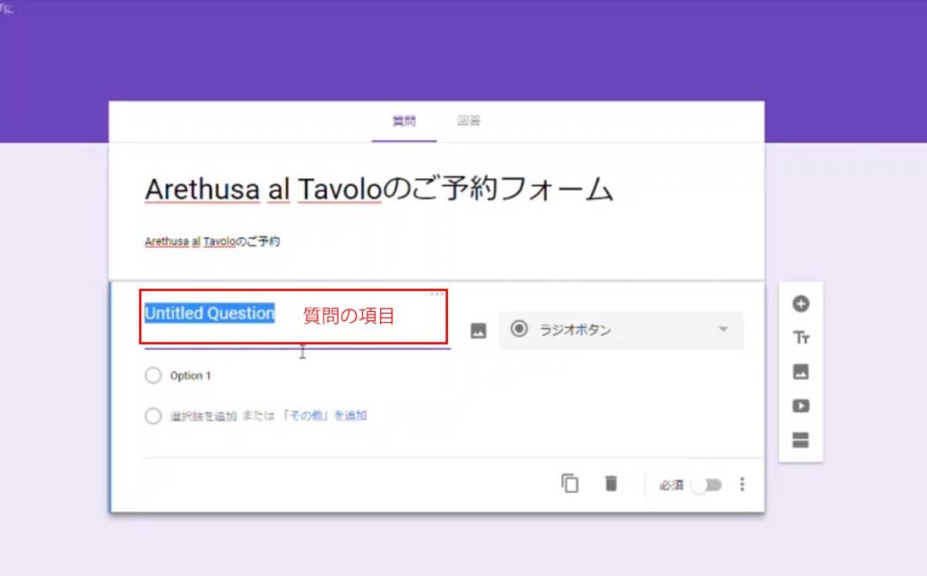Screen dimensions: 927x576
Task: Add a section from the side toolbar
Action: click(x=800, y=440)
